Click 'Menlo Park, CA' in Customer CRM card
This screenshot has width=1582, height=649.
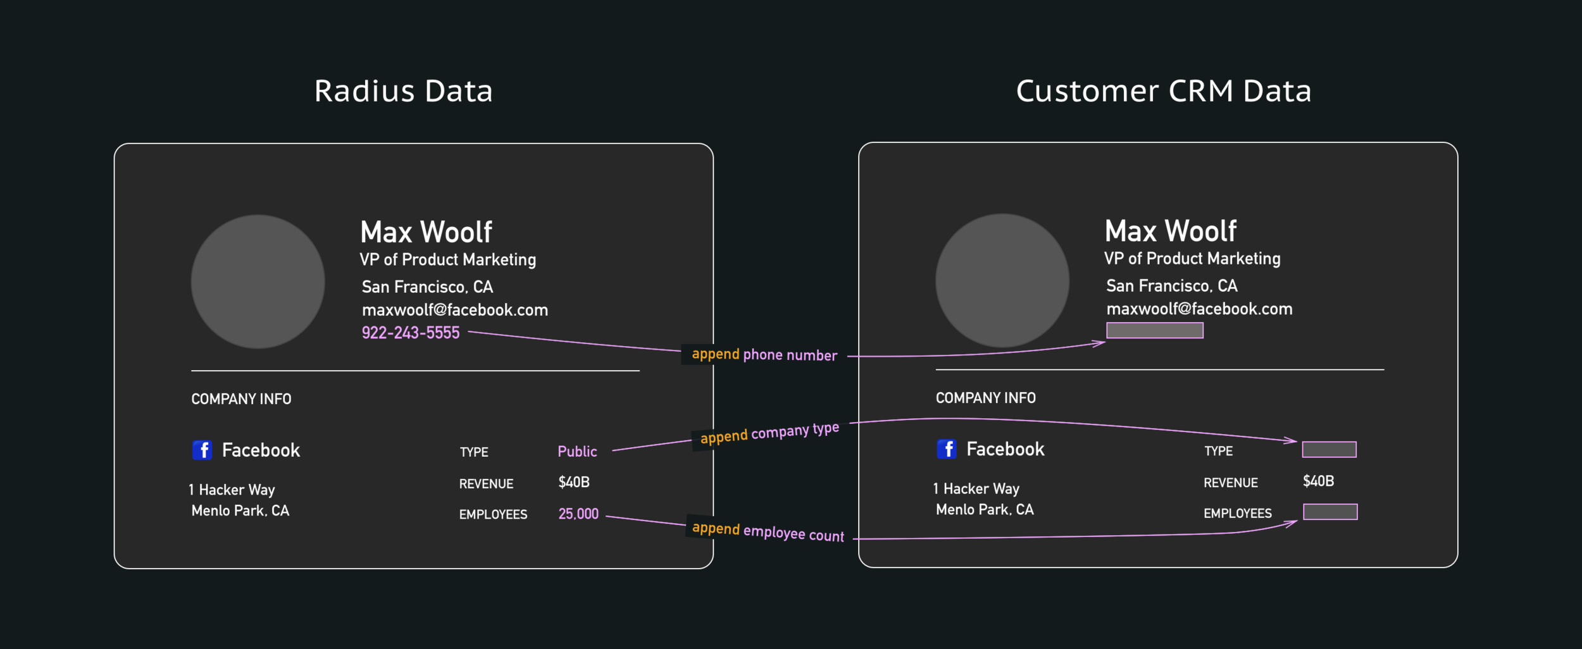point(984,510)
